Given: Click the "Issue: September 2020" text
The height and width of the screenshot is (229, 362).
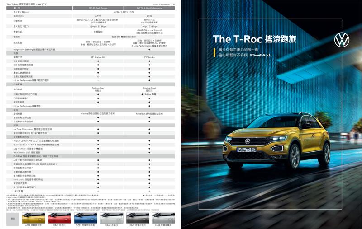Looking at the screenshot, I should (x=164, y=5).
